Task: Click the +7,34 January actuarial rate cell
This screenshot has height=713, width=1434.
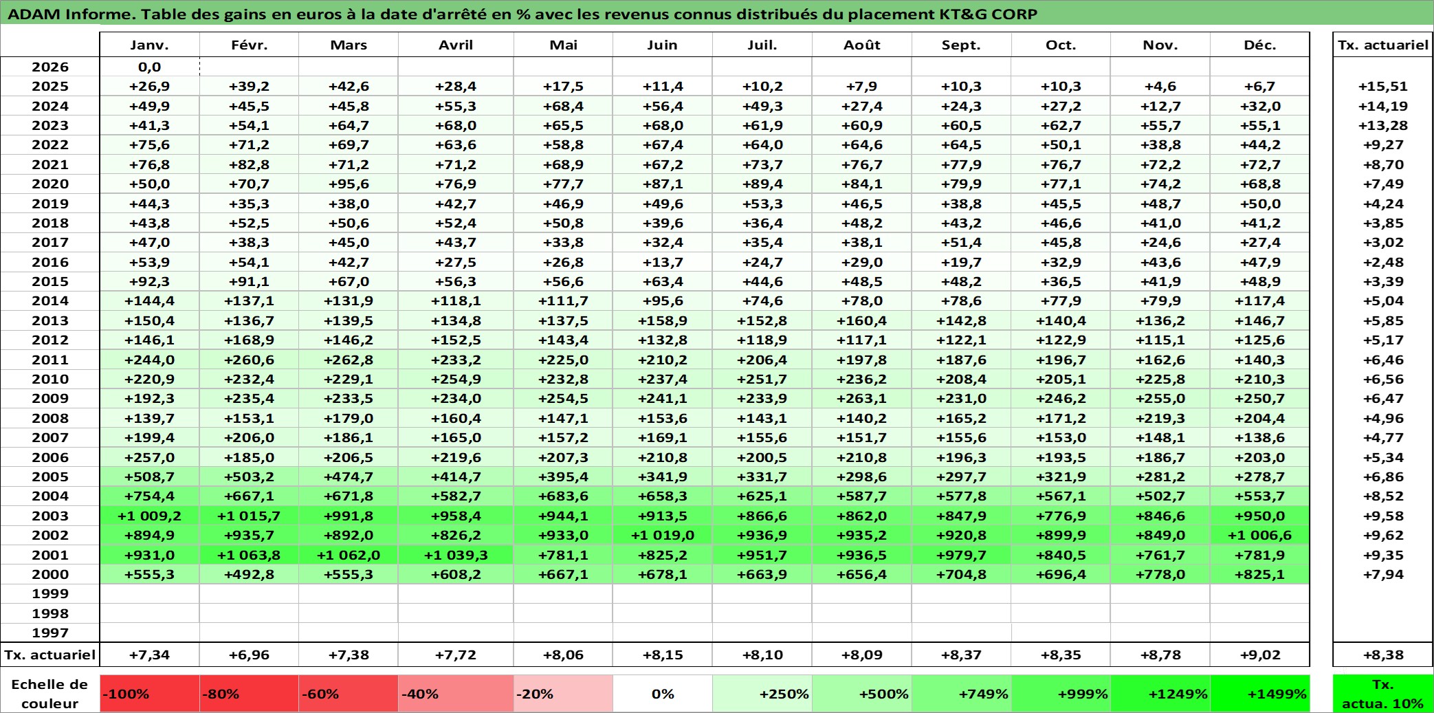Action: point(150,655)
